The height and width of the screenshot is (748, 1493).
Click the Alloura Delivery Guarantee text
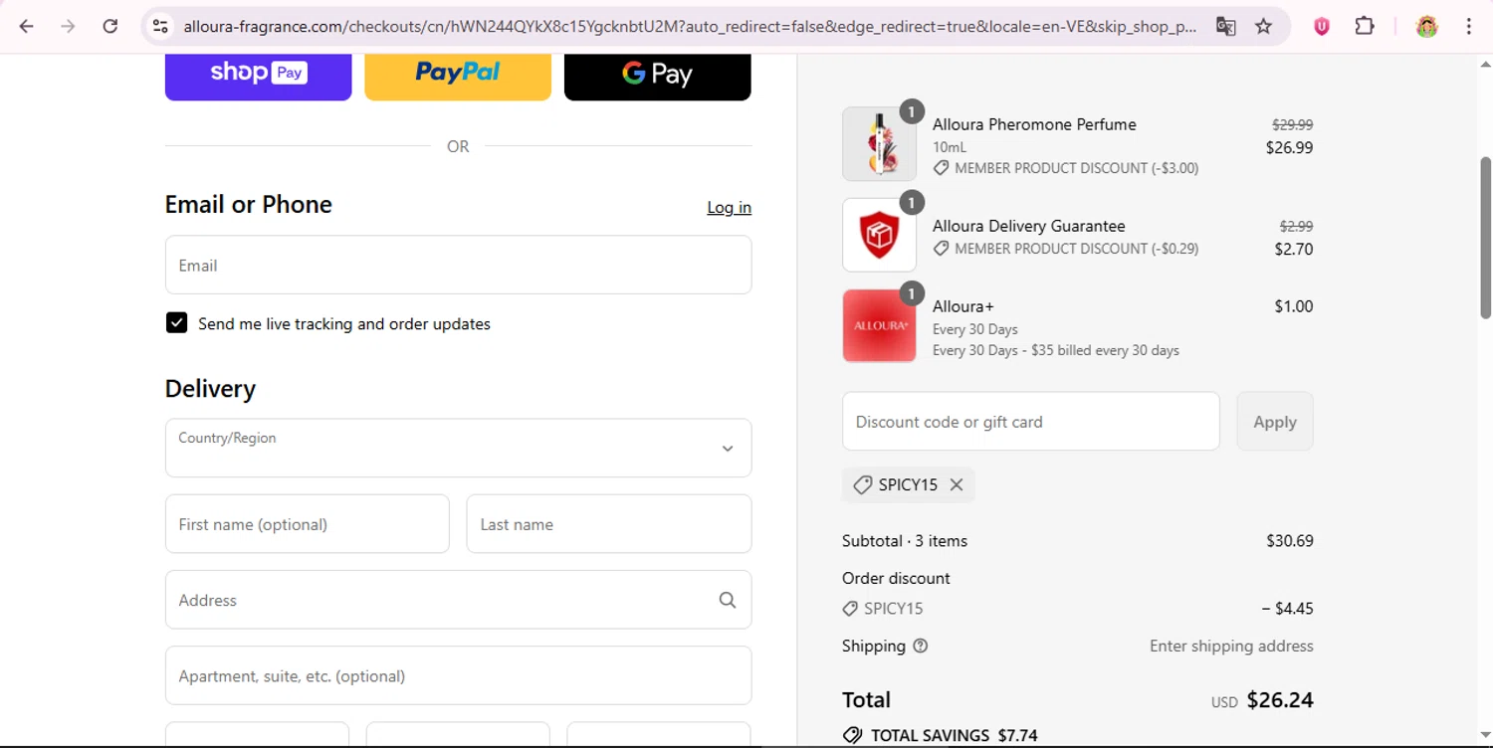click(x=1029, y=226)
